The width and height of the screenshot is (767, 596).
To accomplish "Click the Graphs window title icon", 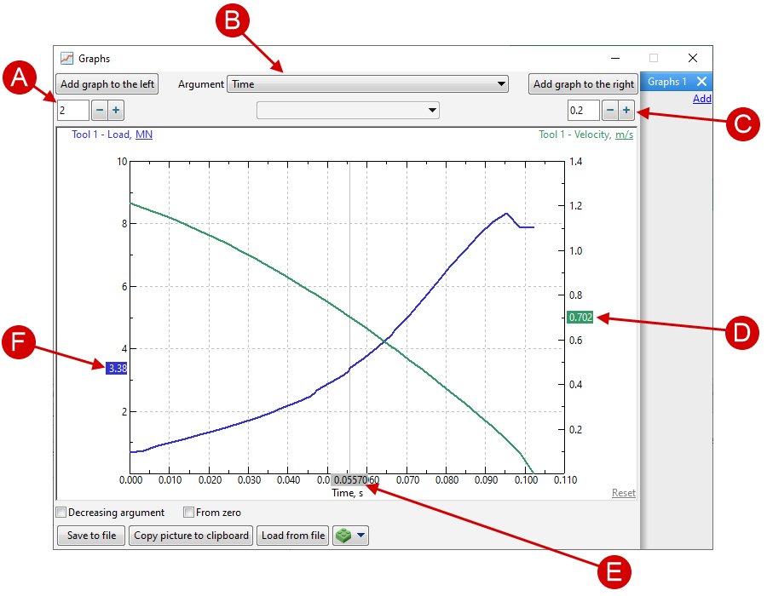I will [66, 59].
